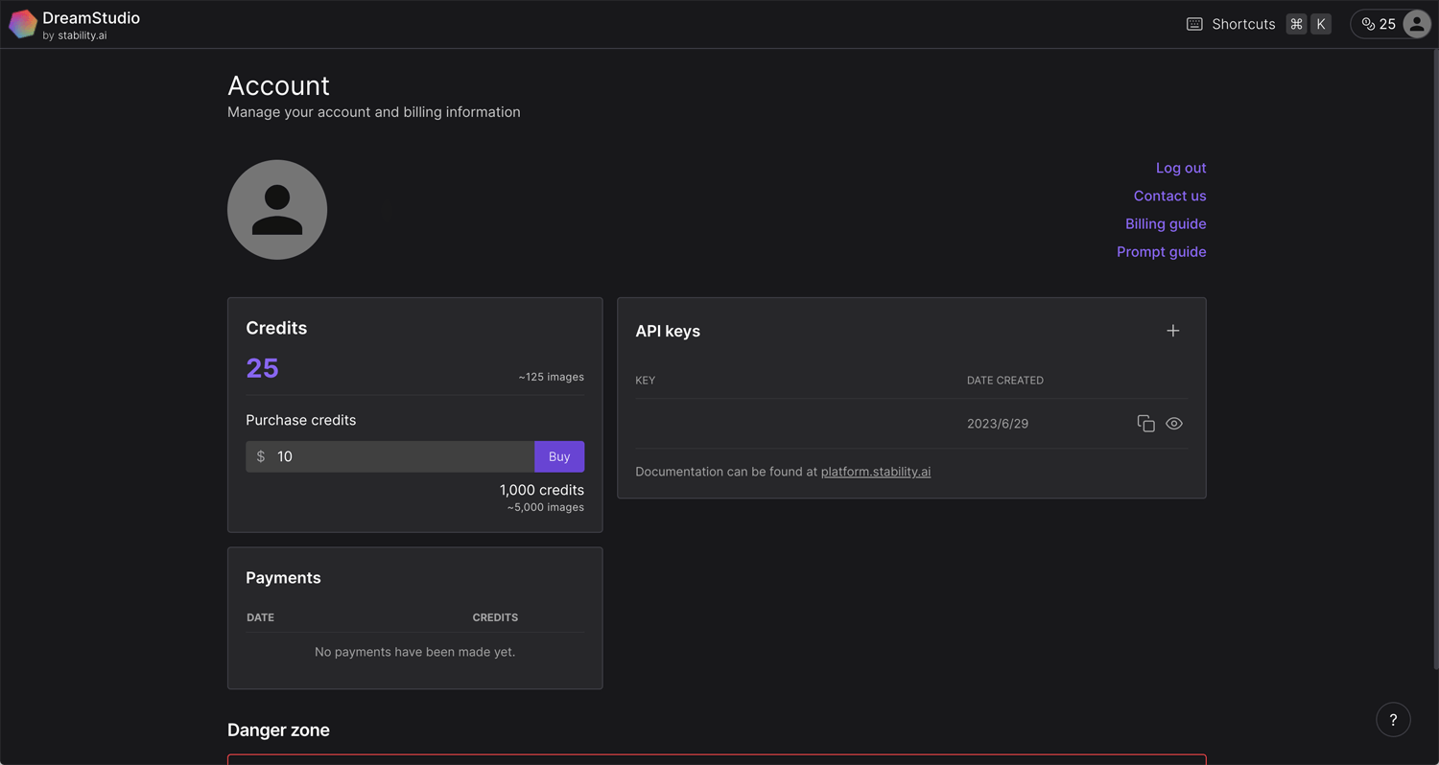
Task: Open the platform.stability.ai documentation link
Action: tap(876, 472)
